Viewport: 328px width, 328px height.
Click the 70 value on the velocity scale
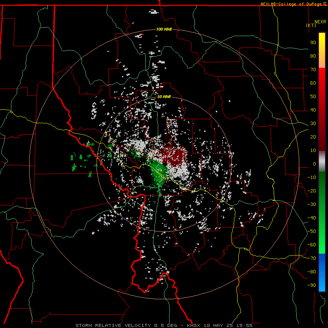pos(313,70)
